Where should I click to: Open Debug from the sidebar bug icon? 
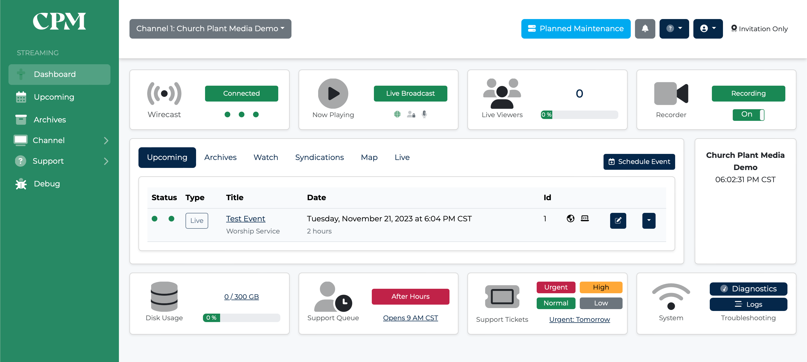point(21,184)
